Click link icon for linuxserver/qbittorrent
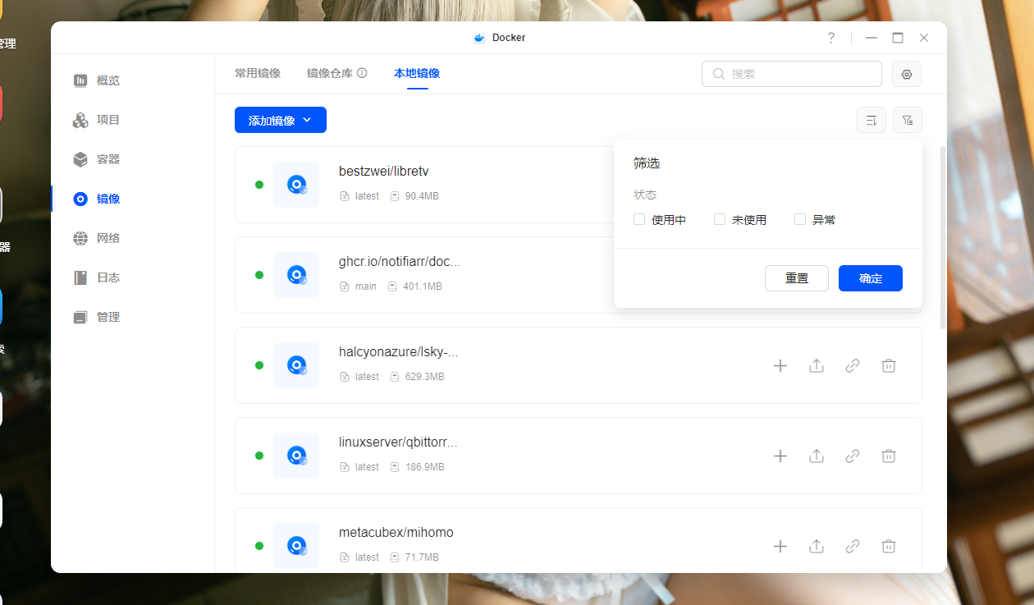 (853, 456)
